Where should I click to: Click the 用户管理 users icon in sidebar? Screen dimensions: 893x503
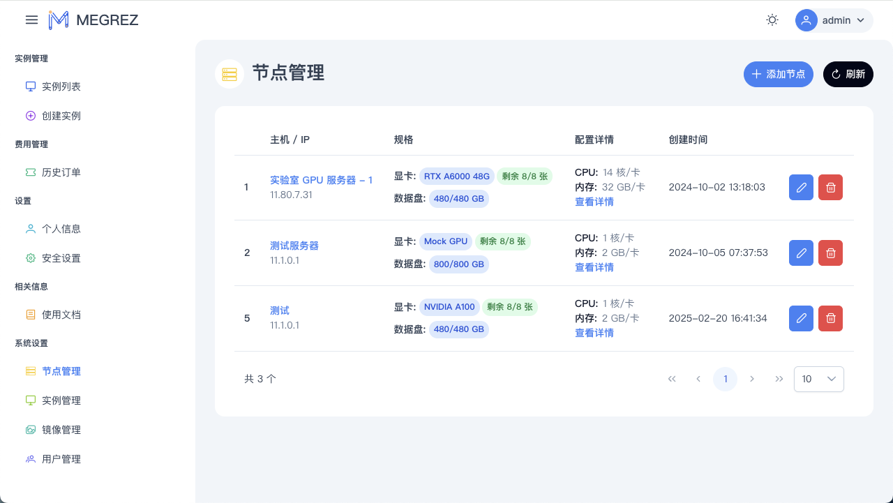coord(30,458)
